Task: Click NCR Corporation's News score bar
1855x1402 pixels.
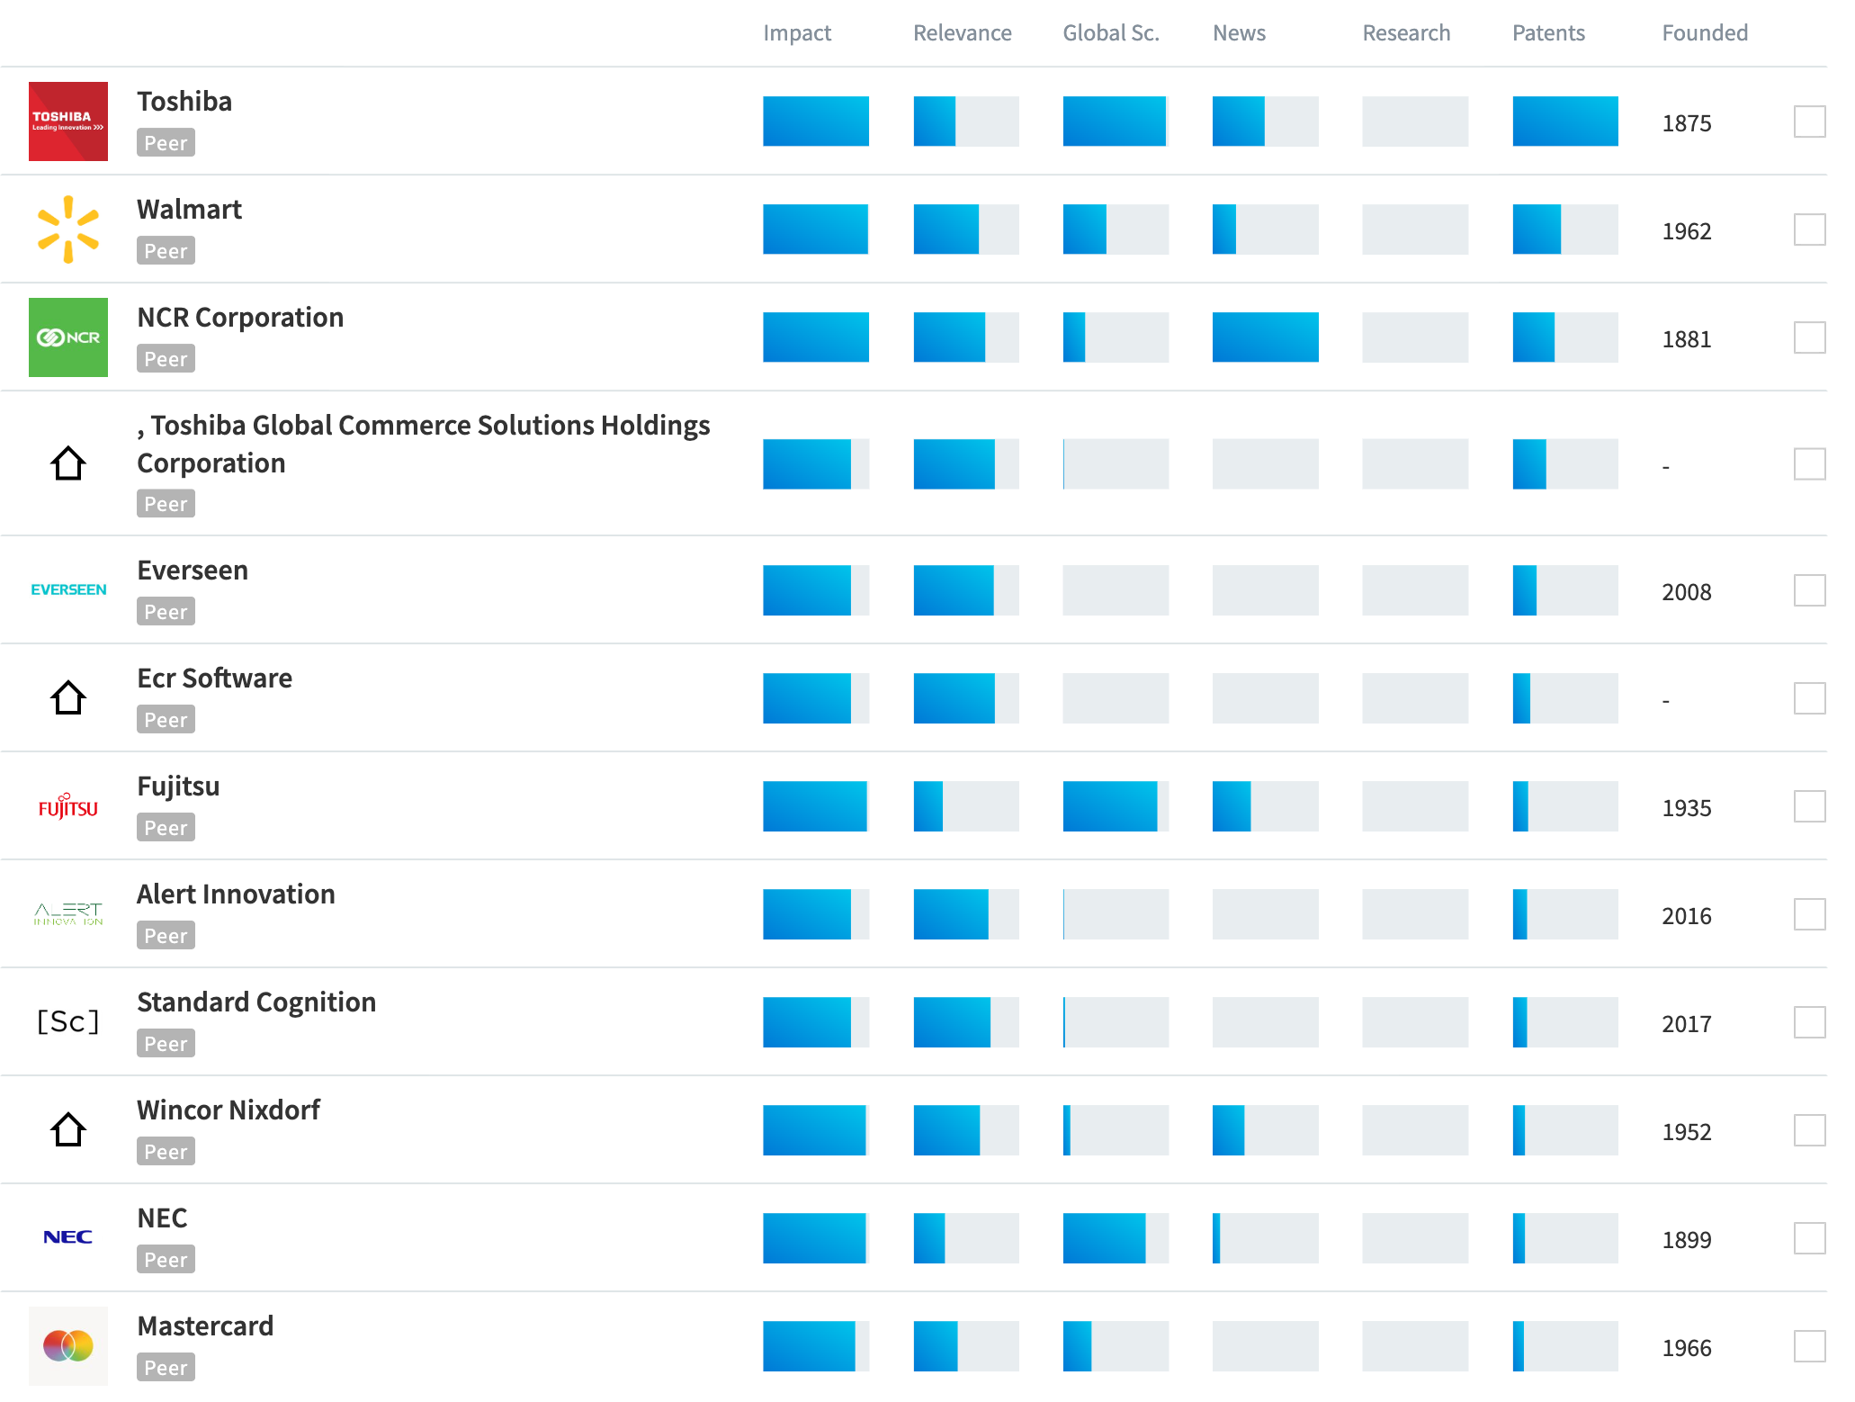Action: (1265, 337)
